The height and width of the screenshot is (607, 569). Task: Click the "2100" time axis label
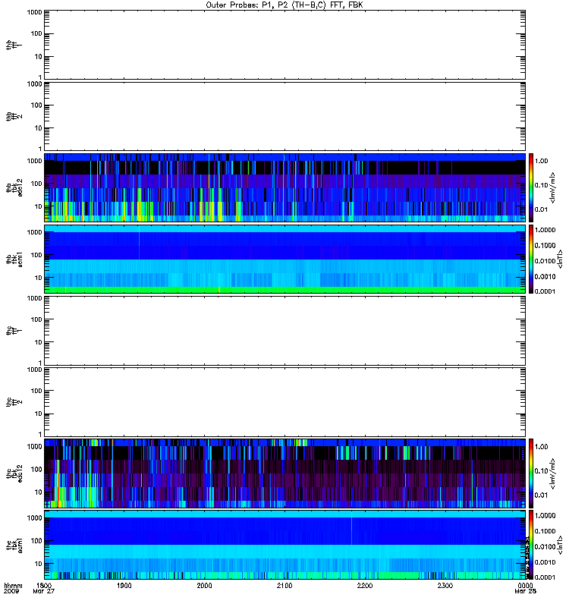tap(284, 586)
